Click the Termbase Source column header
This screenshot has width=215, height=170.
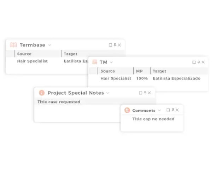[24, 54]
